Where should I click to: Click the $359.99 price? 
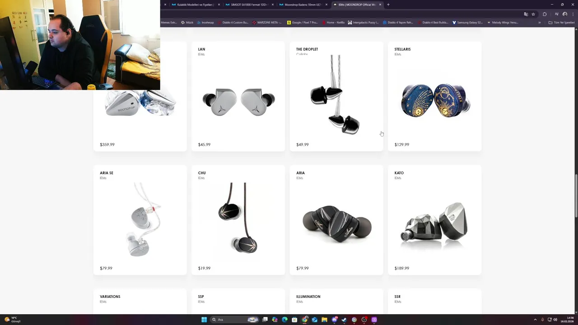[x=107, y=144]
